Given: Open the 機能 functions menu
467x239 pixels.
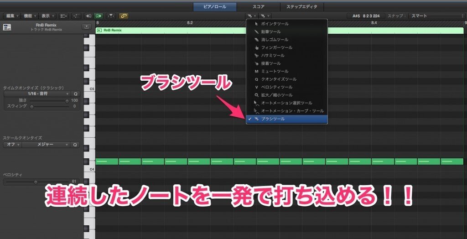Looking at the screenshot, I should click(x=30, y=16).
